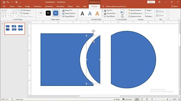Open the Edit Shape dropdown
The width and height of the screenshot is (181, 101).
[x=26, y=10]
